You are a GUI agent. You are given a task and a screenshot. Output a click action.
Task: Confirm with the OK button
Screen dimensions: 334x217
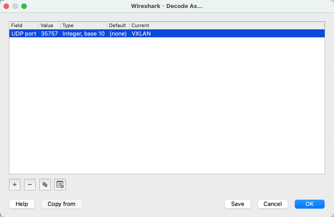tap(310, 204)
